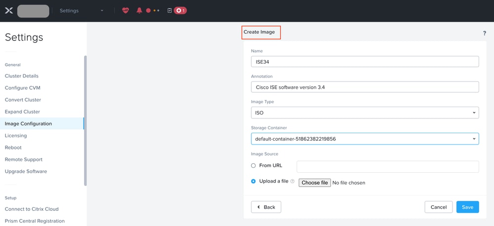Click the info icon beside Upload a file
The width and height of the screenshot is (494, 226).
292,182
